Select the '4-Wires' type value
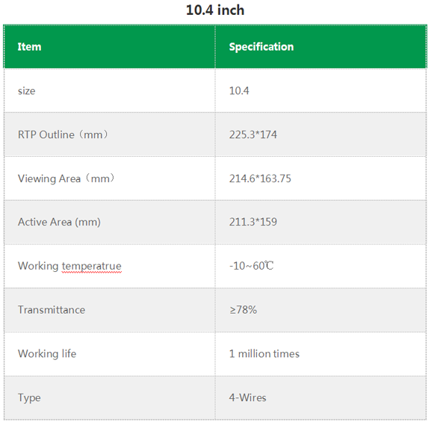The width and height of the screenshot is (431, 425). (248, 397)
